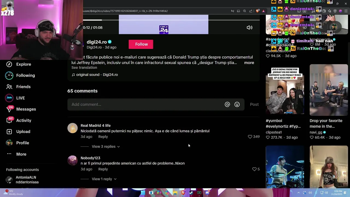Open the Brave VPN shield icon
Image resolution: width=350 pixels, height=197 pixels.
coord(335,11)
